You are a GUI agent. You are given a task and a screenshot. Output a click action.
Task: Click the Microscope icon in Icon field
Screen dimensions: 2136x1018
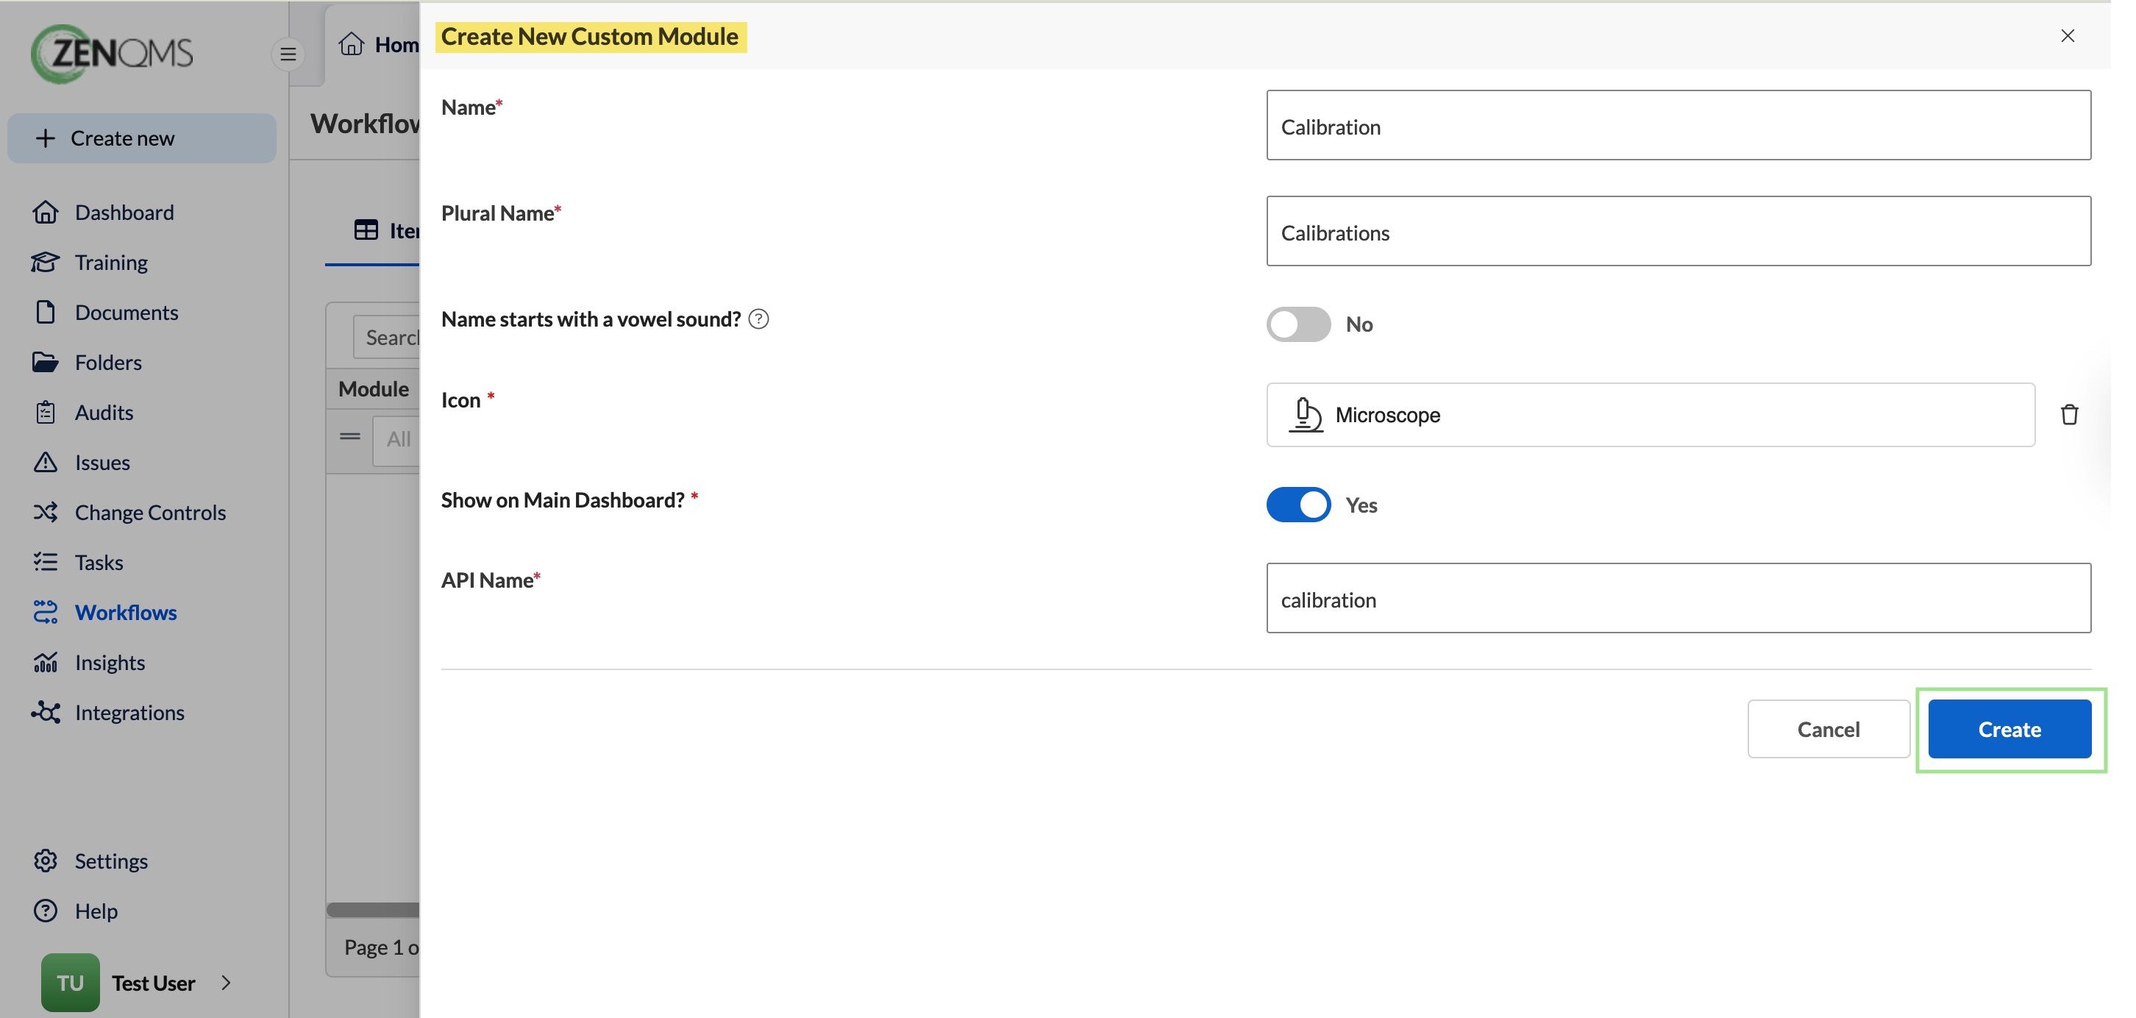tap(1305, 415)
